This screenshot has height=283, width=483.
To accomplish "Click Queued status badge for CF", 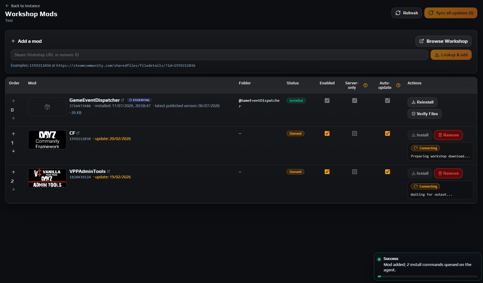I will [295, 133].
